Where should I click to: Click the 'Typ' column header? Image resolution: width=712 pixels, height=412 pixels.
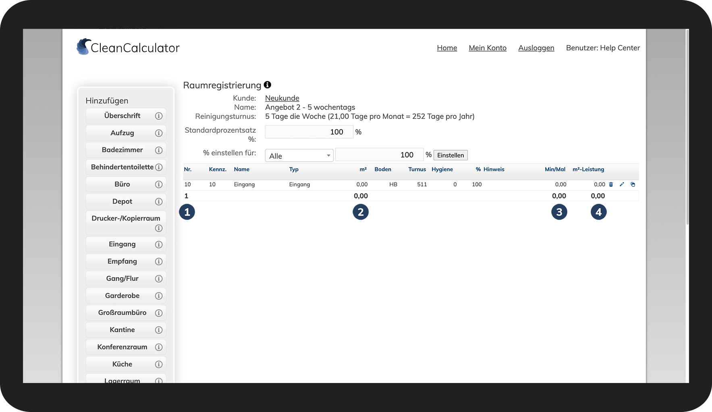point(294,170)
